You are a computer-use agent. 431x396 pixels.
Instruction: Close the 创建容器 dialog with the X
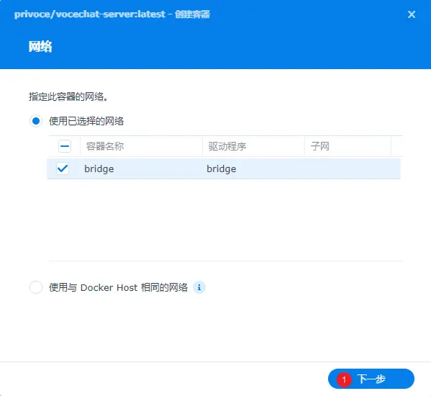click(411, 14)
